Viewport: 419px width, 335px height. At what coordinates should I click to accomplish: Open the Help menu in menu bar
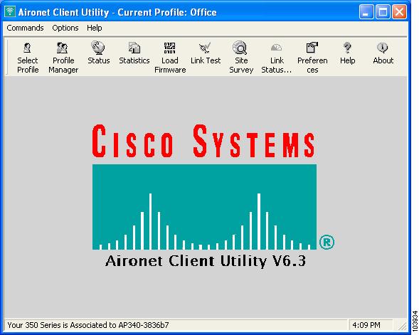tap(94, 28)
